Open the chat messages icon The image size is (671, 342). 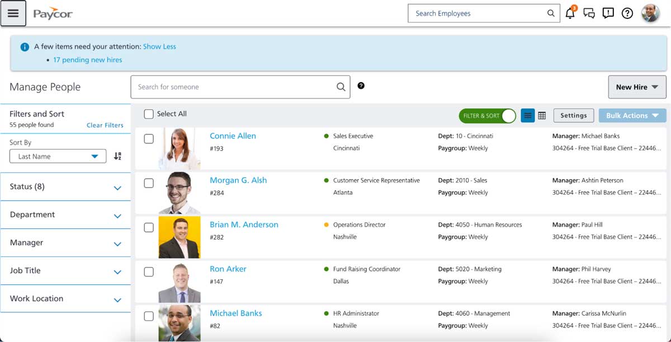click(589, 13)
